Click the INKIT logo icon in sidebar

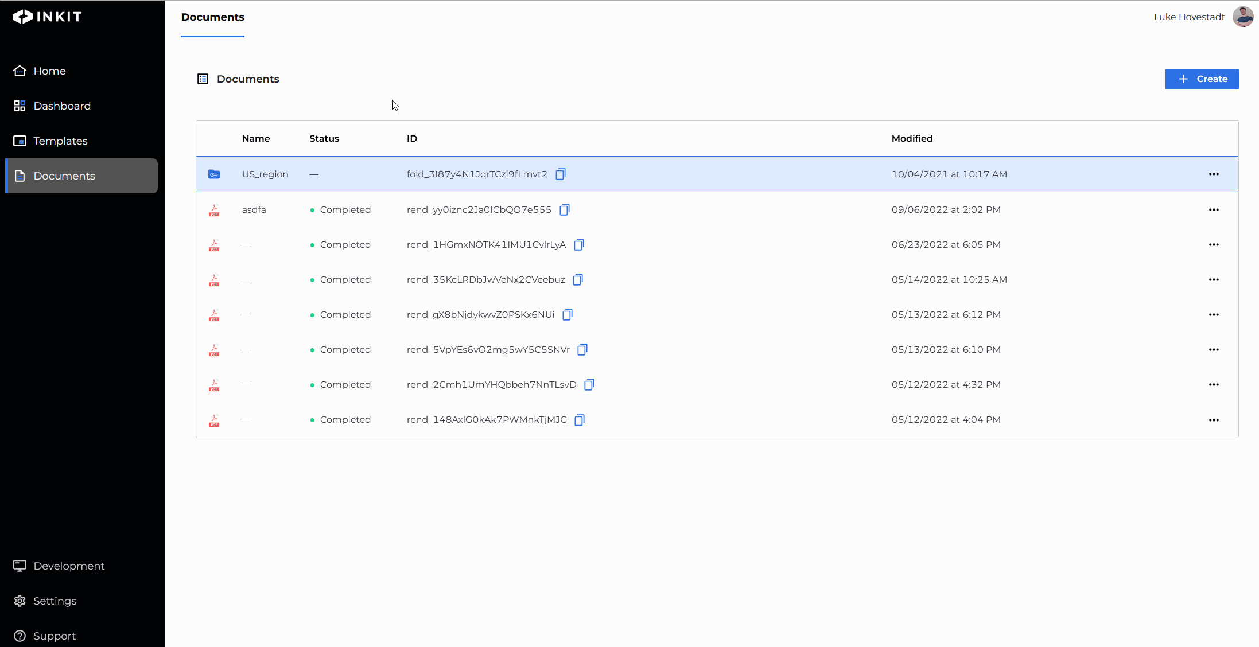tap(20, 17)
